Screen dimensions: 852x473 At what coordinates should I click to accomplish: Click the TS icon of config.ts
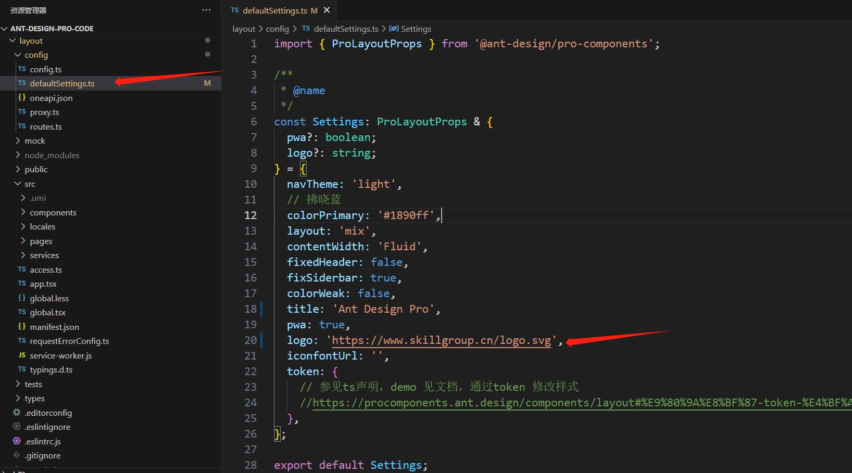pyautogui.click(x=22, y=69)
